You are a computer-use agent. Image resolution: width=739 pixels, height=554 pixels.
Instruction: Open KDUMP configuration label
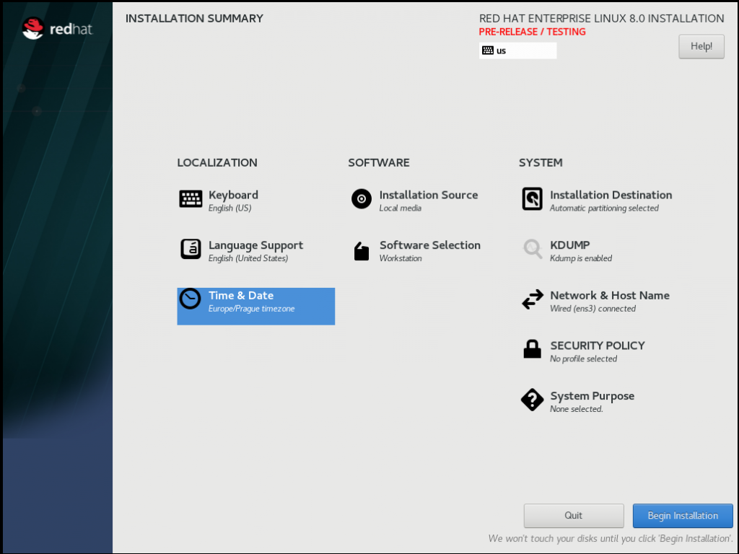click(x=570, y=245)
